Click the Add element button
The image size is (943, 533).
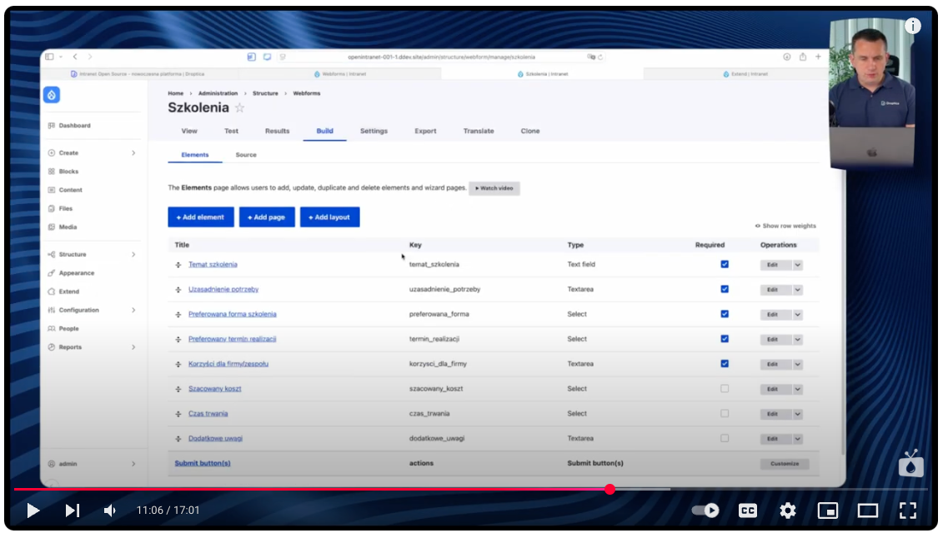click(201, 217)
